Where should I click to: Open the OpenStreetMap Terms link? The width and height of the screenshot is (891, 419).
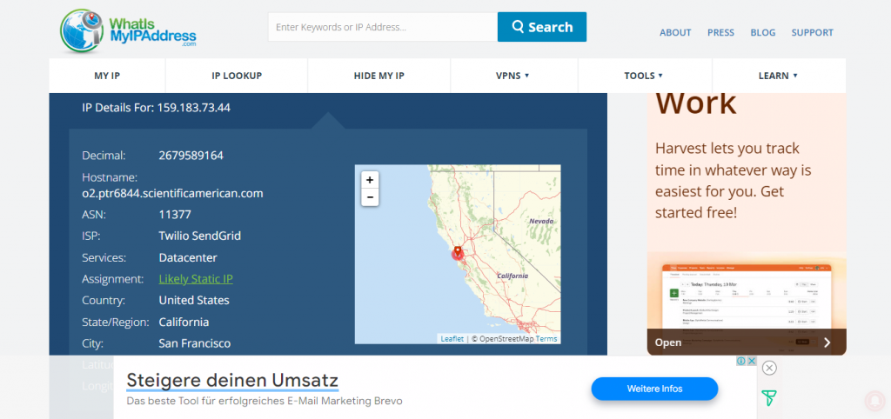546,339
